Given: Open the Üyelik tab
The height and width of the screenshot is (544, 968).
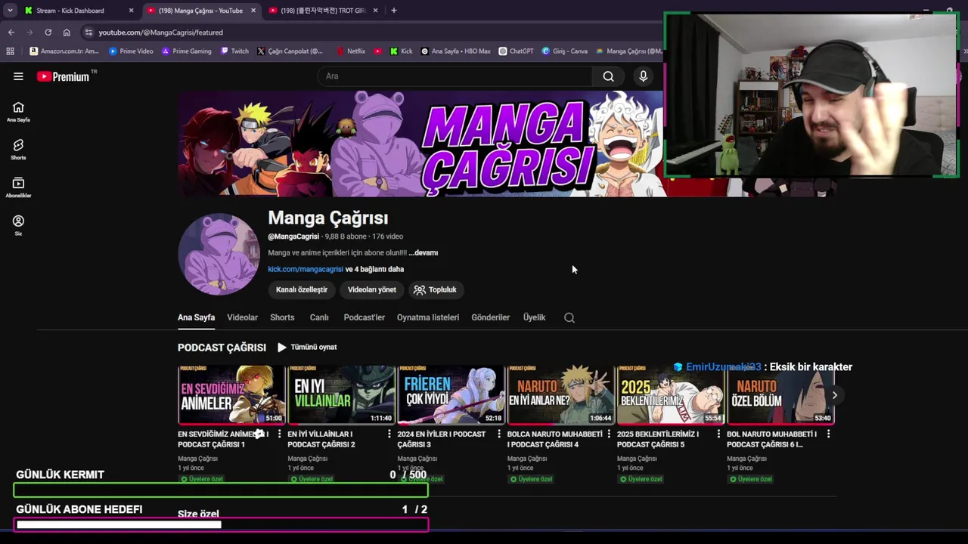Looking at the screenshot, I should pyautogui.click(x=534, y=318).
